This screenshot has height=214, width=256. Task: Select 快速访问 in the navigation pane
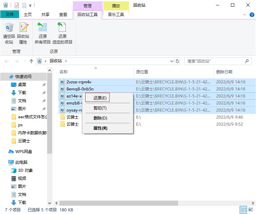(23, 77)
